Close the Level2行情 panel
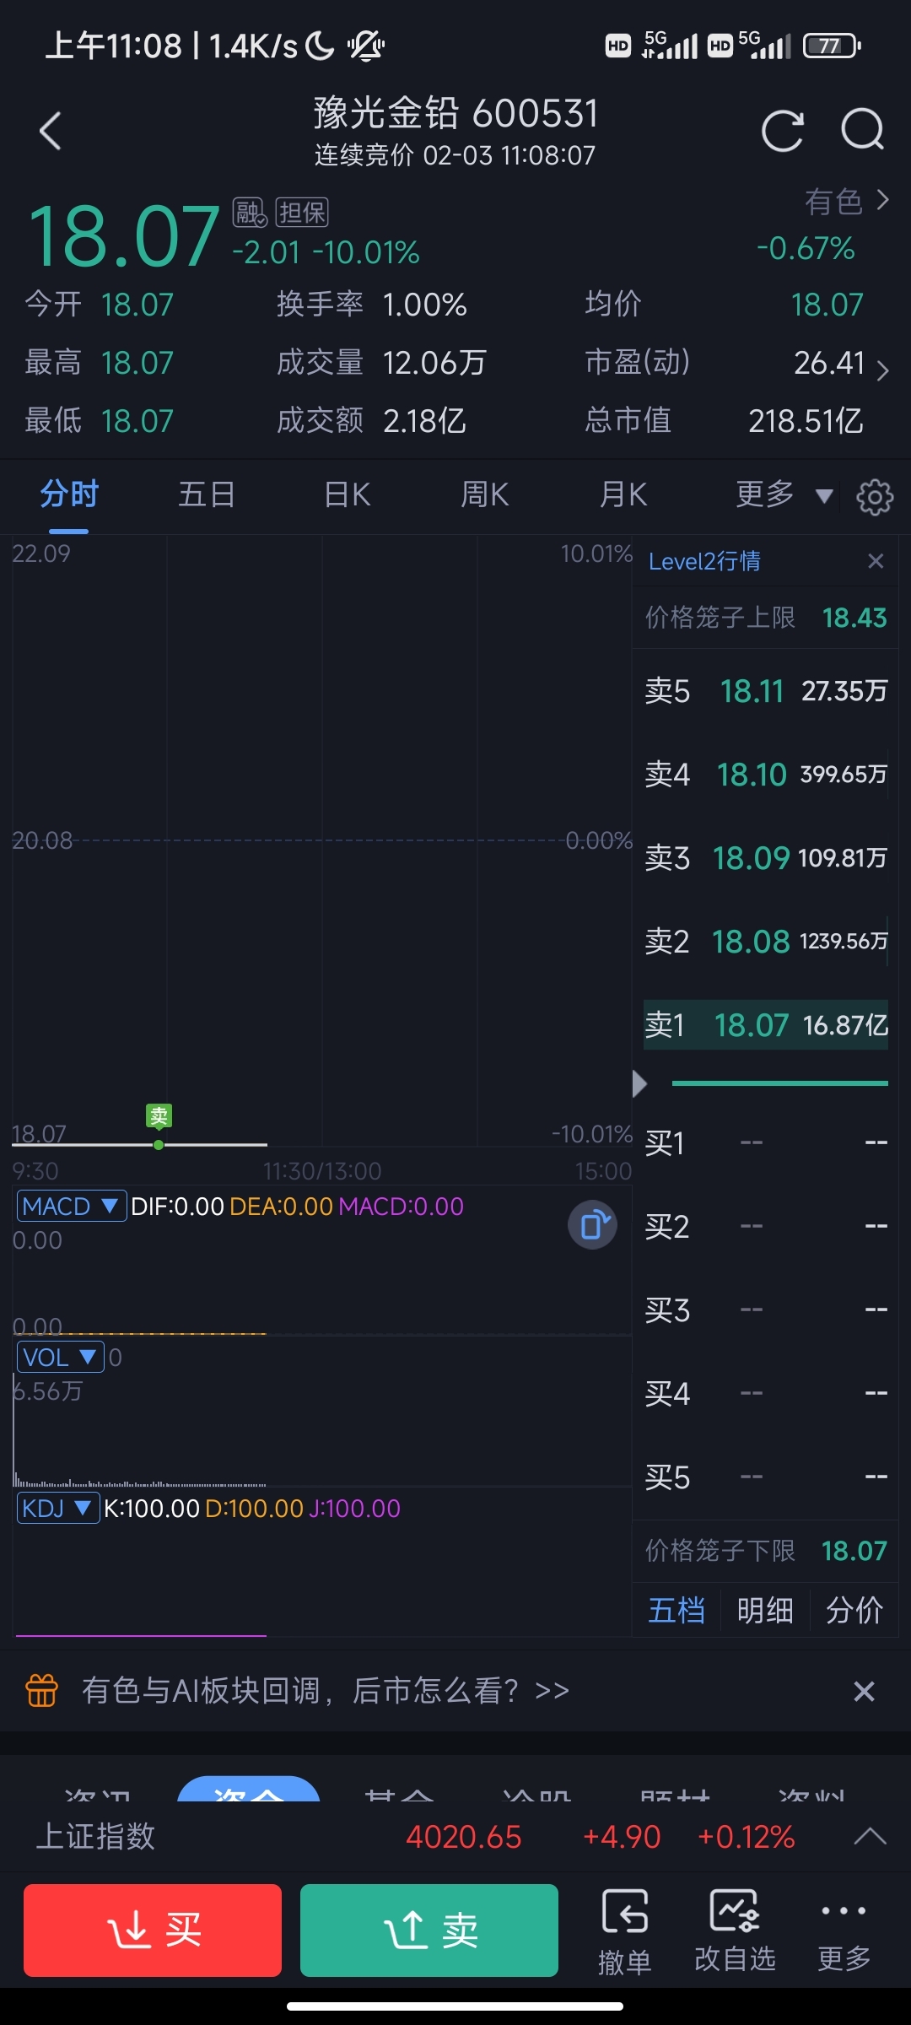The image size is (911, 2025). (876, 561)
